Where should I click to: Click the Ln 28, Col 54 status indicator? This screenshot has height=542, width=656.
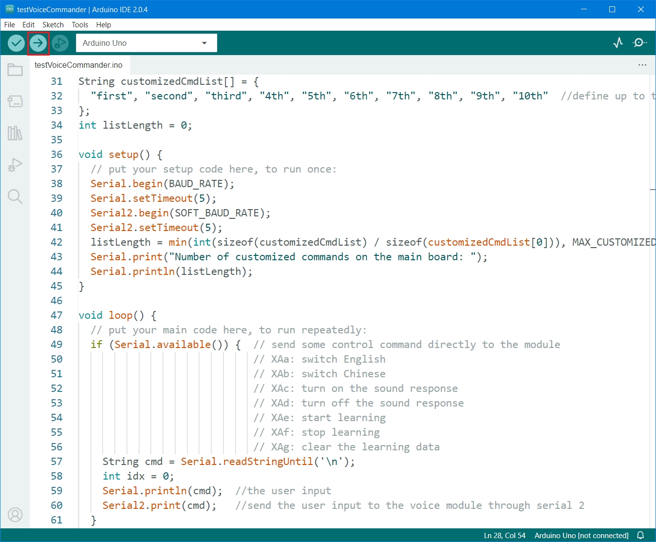point(505,535)
